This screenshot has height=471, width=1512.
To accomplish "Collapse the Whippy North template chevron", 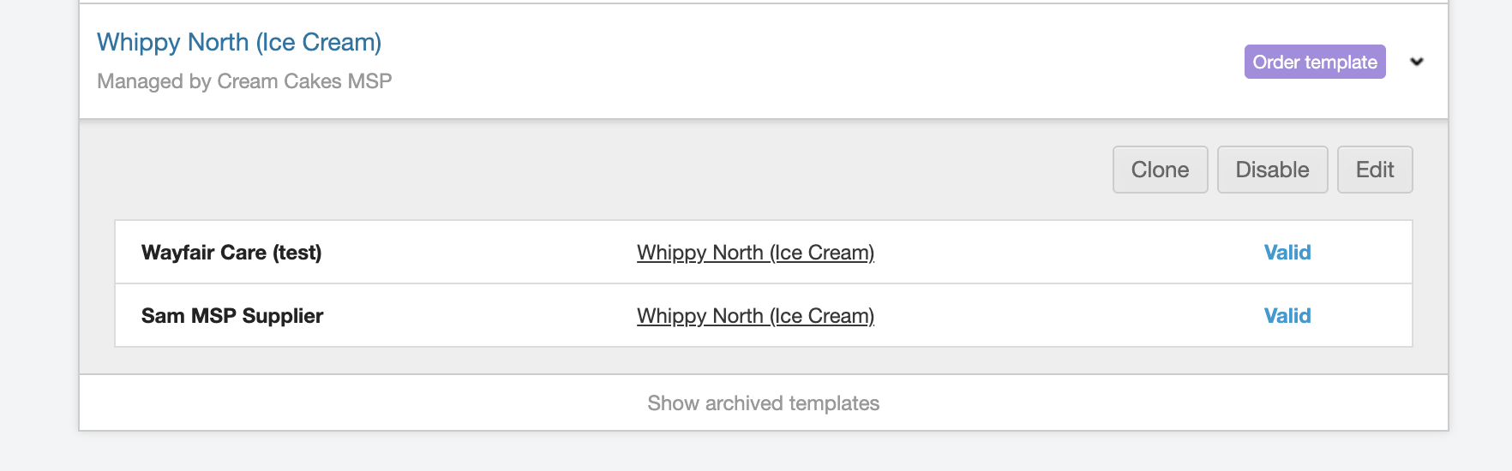I will pyautogui.click(x=1417, y=62).
